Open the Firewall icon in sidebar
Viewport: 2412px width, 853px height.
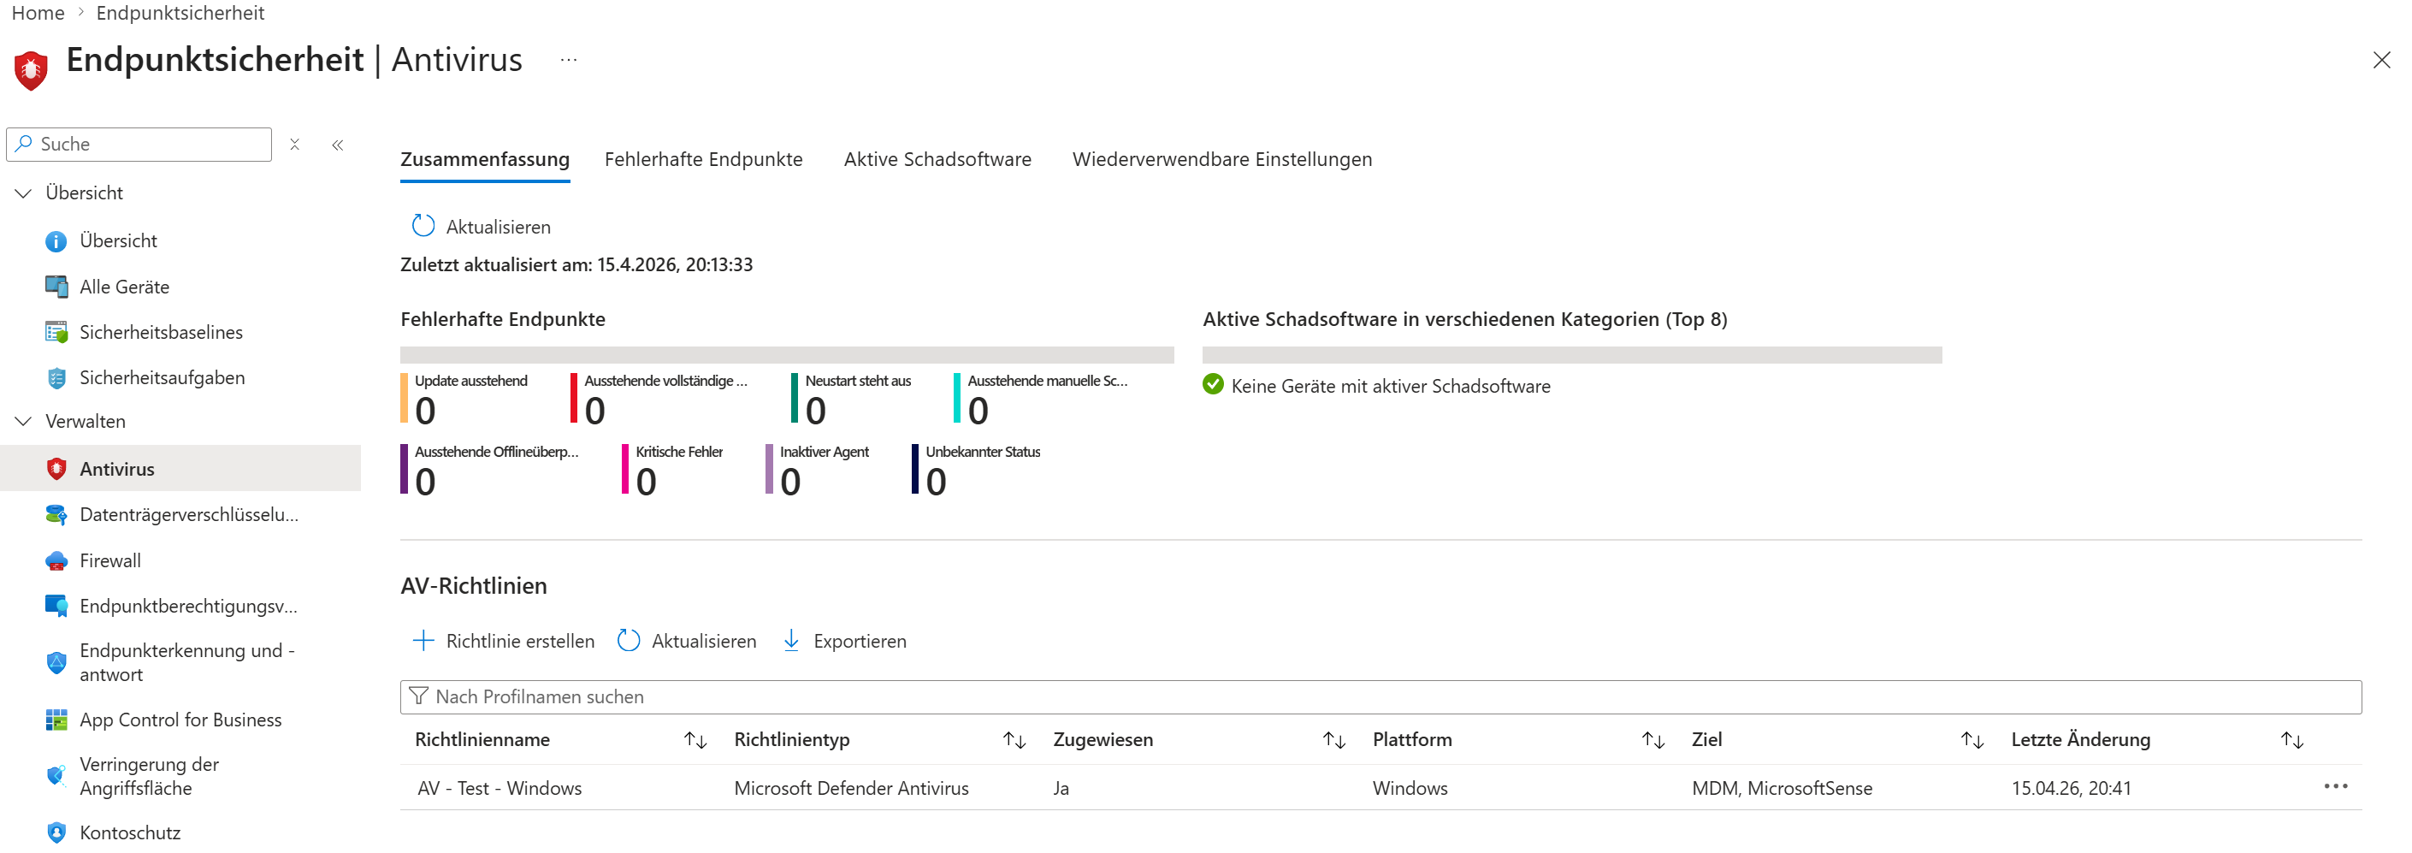tap(56, 561)
